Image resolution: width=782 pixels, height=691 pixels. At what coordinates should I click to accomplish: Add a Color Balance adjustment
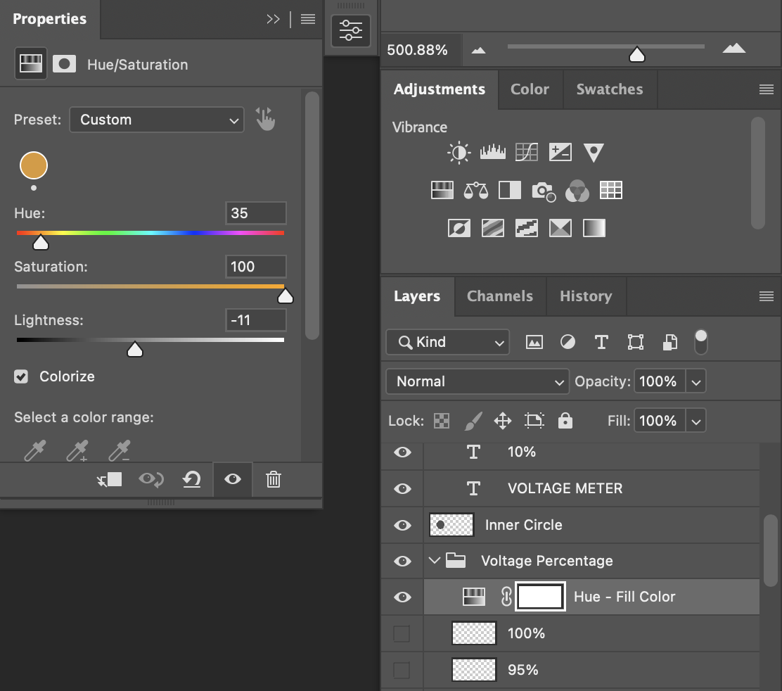[x=476, y=190]
